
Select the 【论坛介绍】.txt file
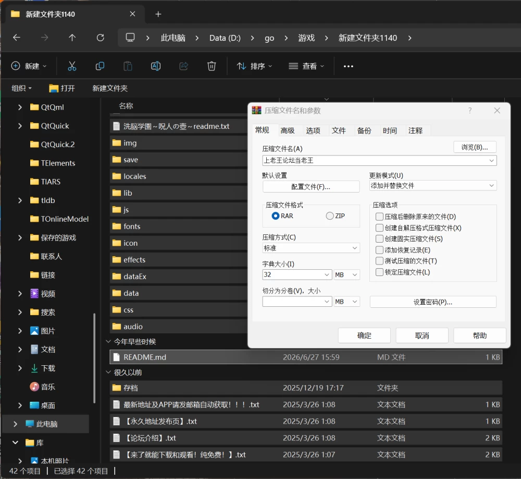click(306, 438)
